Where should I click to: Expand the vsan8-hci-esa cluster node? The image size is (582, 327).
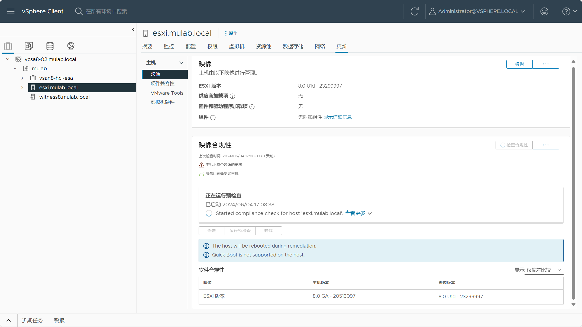pos(22,78)
